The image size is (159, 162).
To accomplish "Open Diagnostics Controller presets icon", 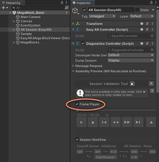I will (147, 43).
